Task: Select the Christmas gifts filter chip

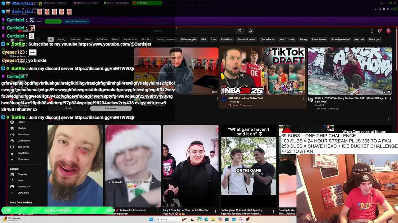Action: [188, 39]
